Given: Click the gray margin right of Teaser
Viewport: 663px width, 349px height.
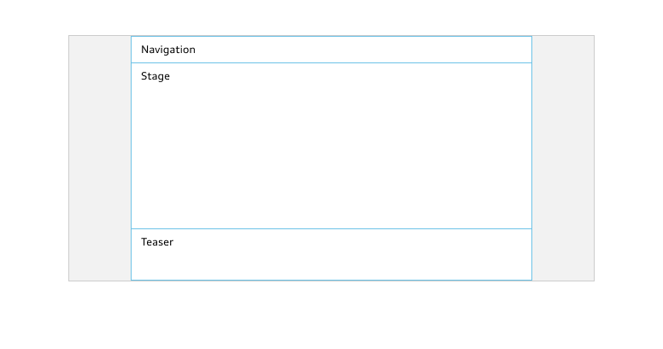Looking at the screenshot, I should 563,255.
